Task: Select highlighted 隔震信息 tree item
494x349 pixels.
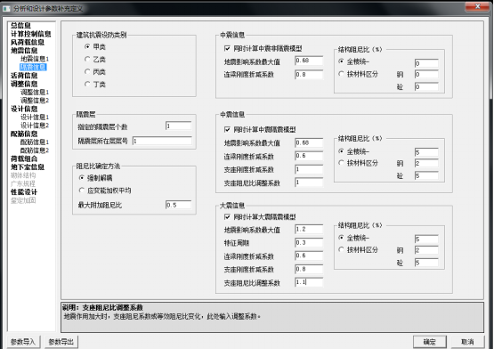Action: (x=33, y=67)
